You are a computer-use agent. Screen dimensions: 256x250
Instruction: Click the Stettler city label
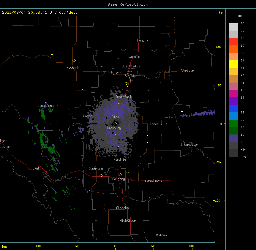[x=188, y=70]
